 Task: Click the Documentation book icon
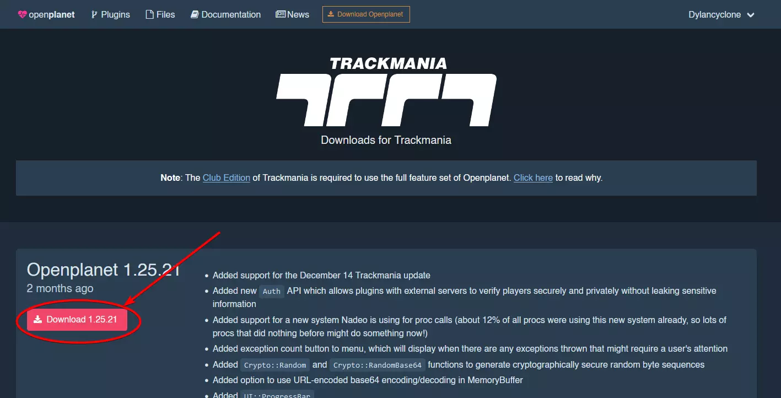pyautogui.click(x=195, y=15)
